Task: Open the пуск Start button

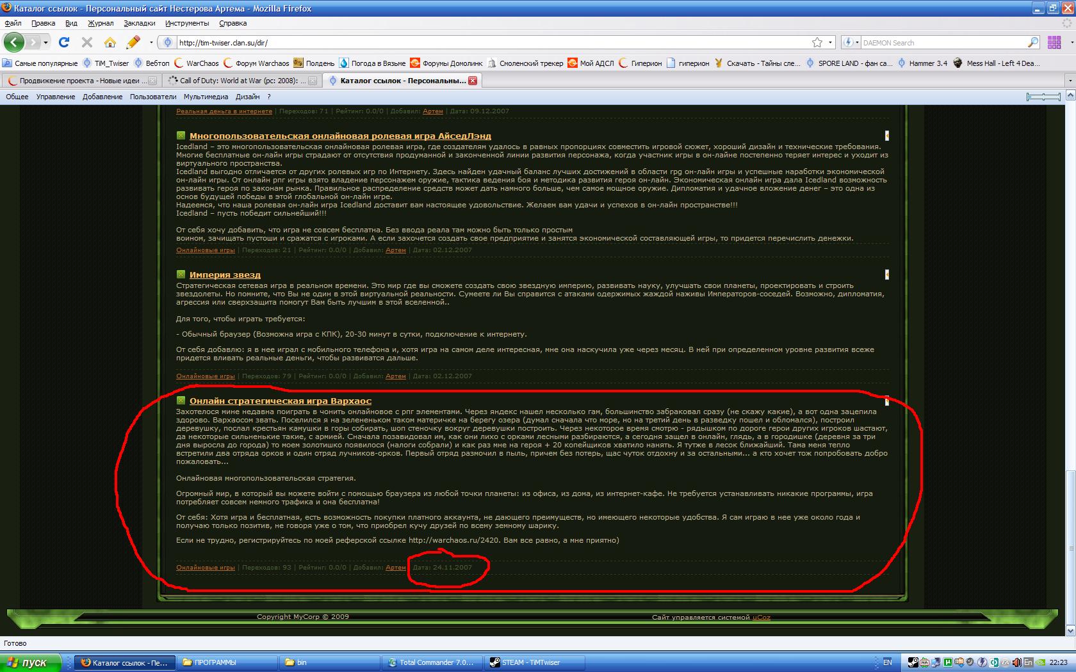Action: click(x=31, y=662)
